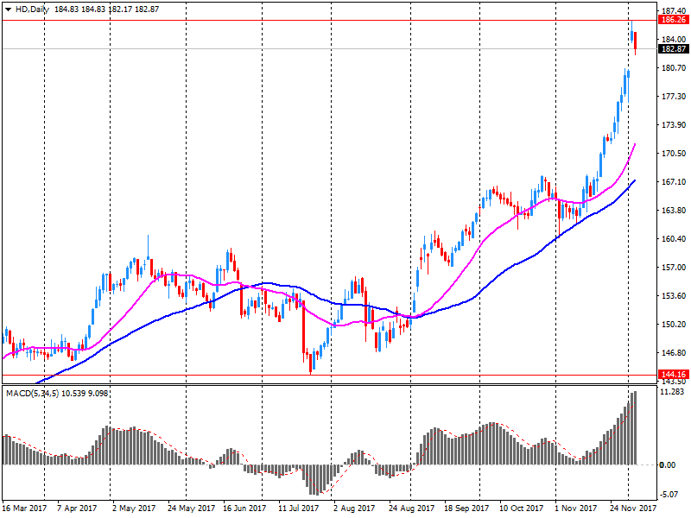Click the 16 Mar 2017 date label
This screenshot has width=691, height=518.
point(24,509)
